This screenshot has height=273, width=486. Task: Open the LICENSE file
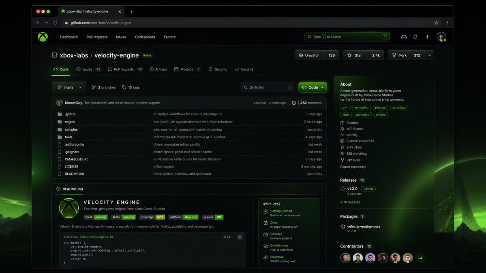71,166
